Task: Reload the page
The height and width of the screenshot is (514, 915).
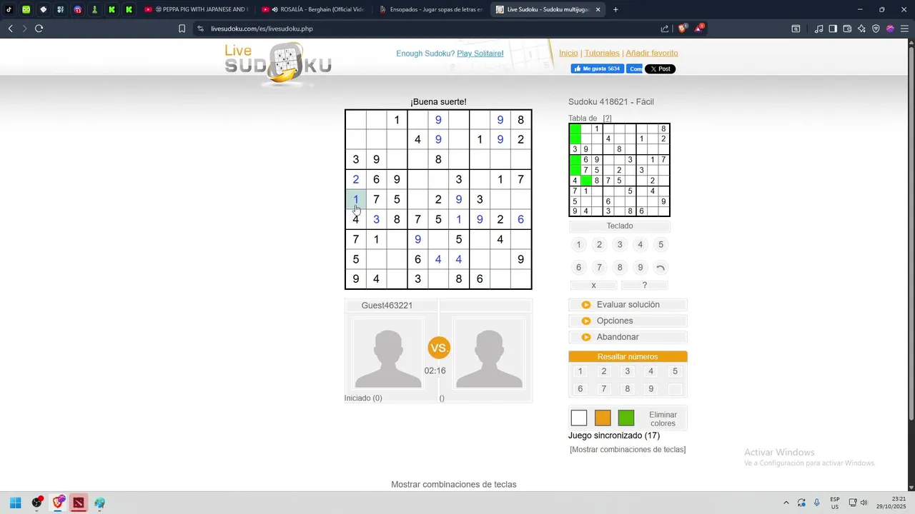Action: tap(39, 29)
